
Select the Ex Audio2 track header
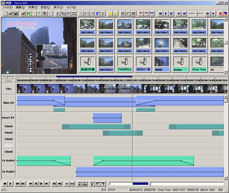[9, 171]
